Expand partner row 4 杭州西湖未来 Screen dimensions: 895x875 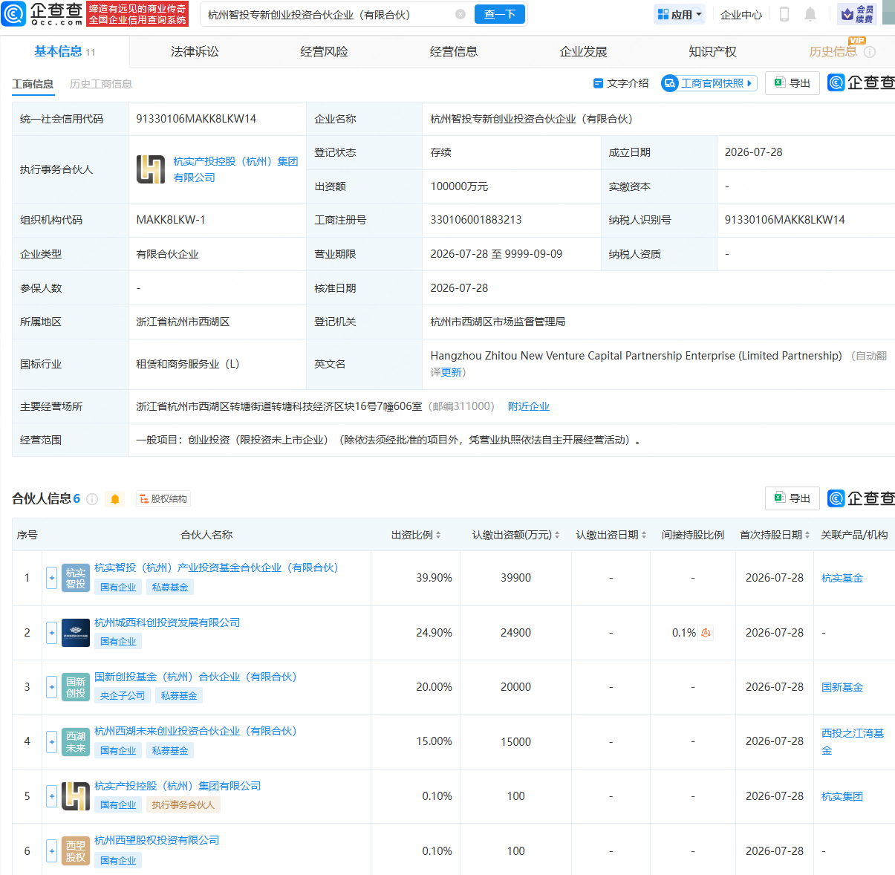point(52,741)
